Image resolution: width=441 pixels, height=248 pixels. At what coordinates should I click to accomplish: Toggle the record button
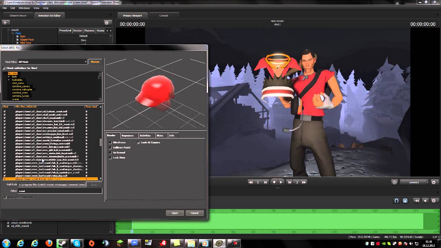[x=274, y=182]
